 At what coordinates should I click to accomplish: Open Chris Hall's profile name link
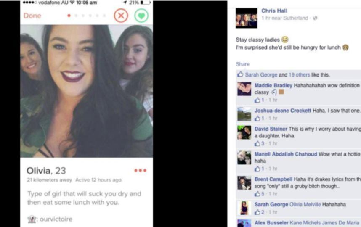pyautogui.click(x=274, y=11)
